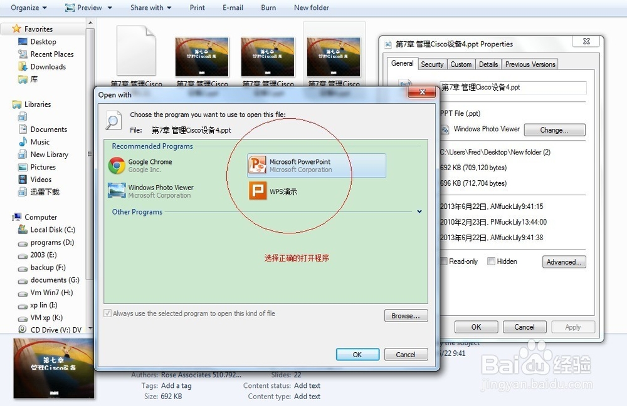Click OK in Open with dialog
The width and height of the screenshot is (627, 406).
pyautogui.click(x=357, y=355)
